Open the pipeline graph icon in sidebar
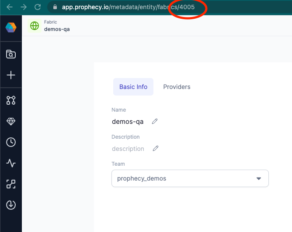This screenshot has width=292, height=232. click(11, 100)
